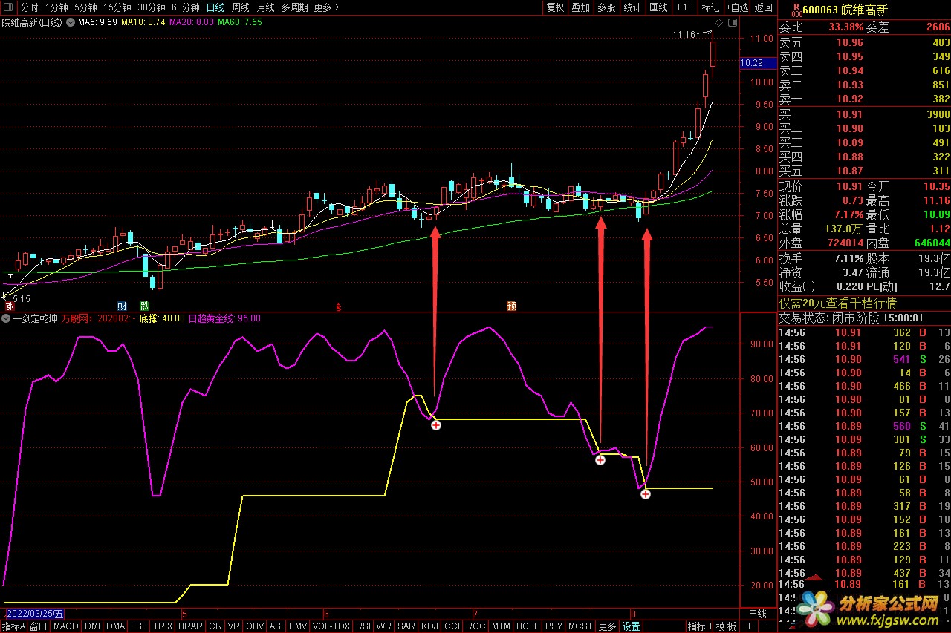Open the 更多 indicators list at bottom
This screenshot has width=951, height=633.
click(607, 626)
